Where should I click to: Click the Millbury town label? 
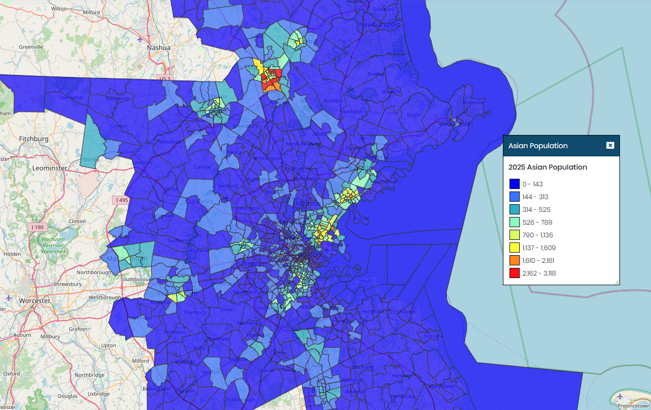(49, 337)
